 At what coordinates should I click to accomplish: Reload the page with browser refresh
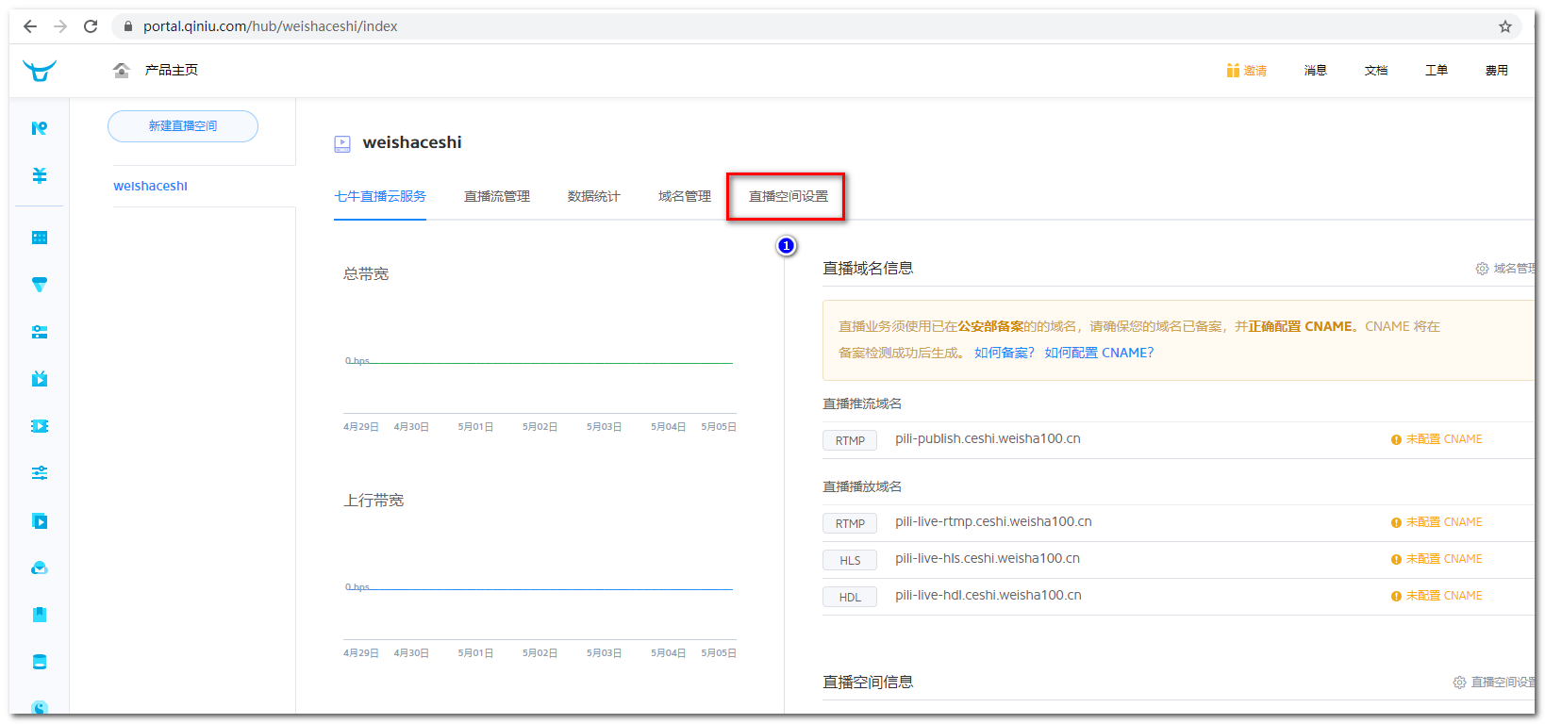pos(91,26)
